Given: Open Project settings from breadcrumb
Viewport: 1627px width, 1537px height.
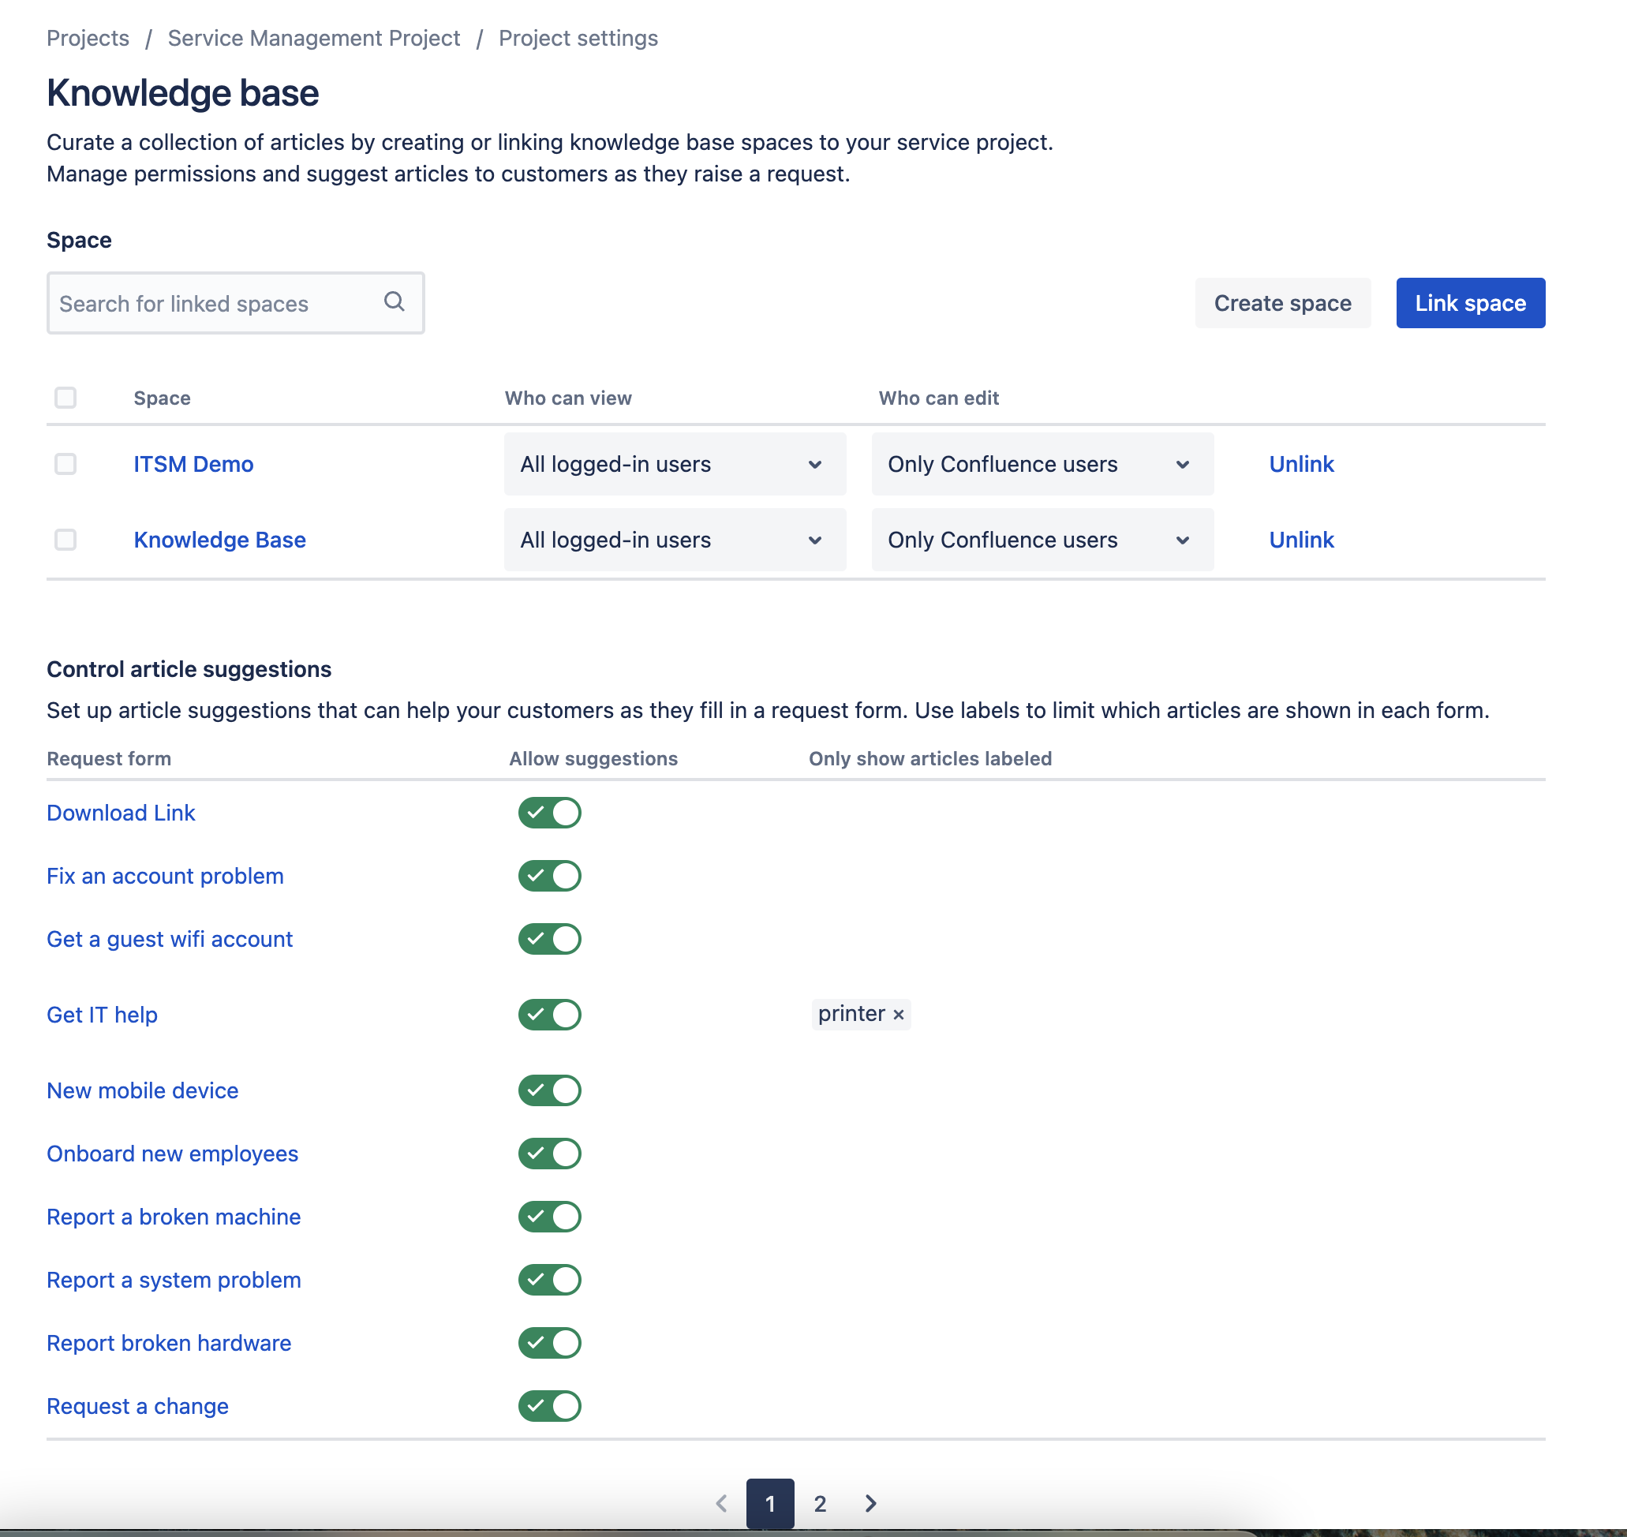Looking at the screenshot, I should point(578,38).
